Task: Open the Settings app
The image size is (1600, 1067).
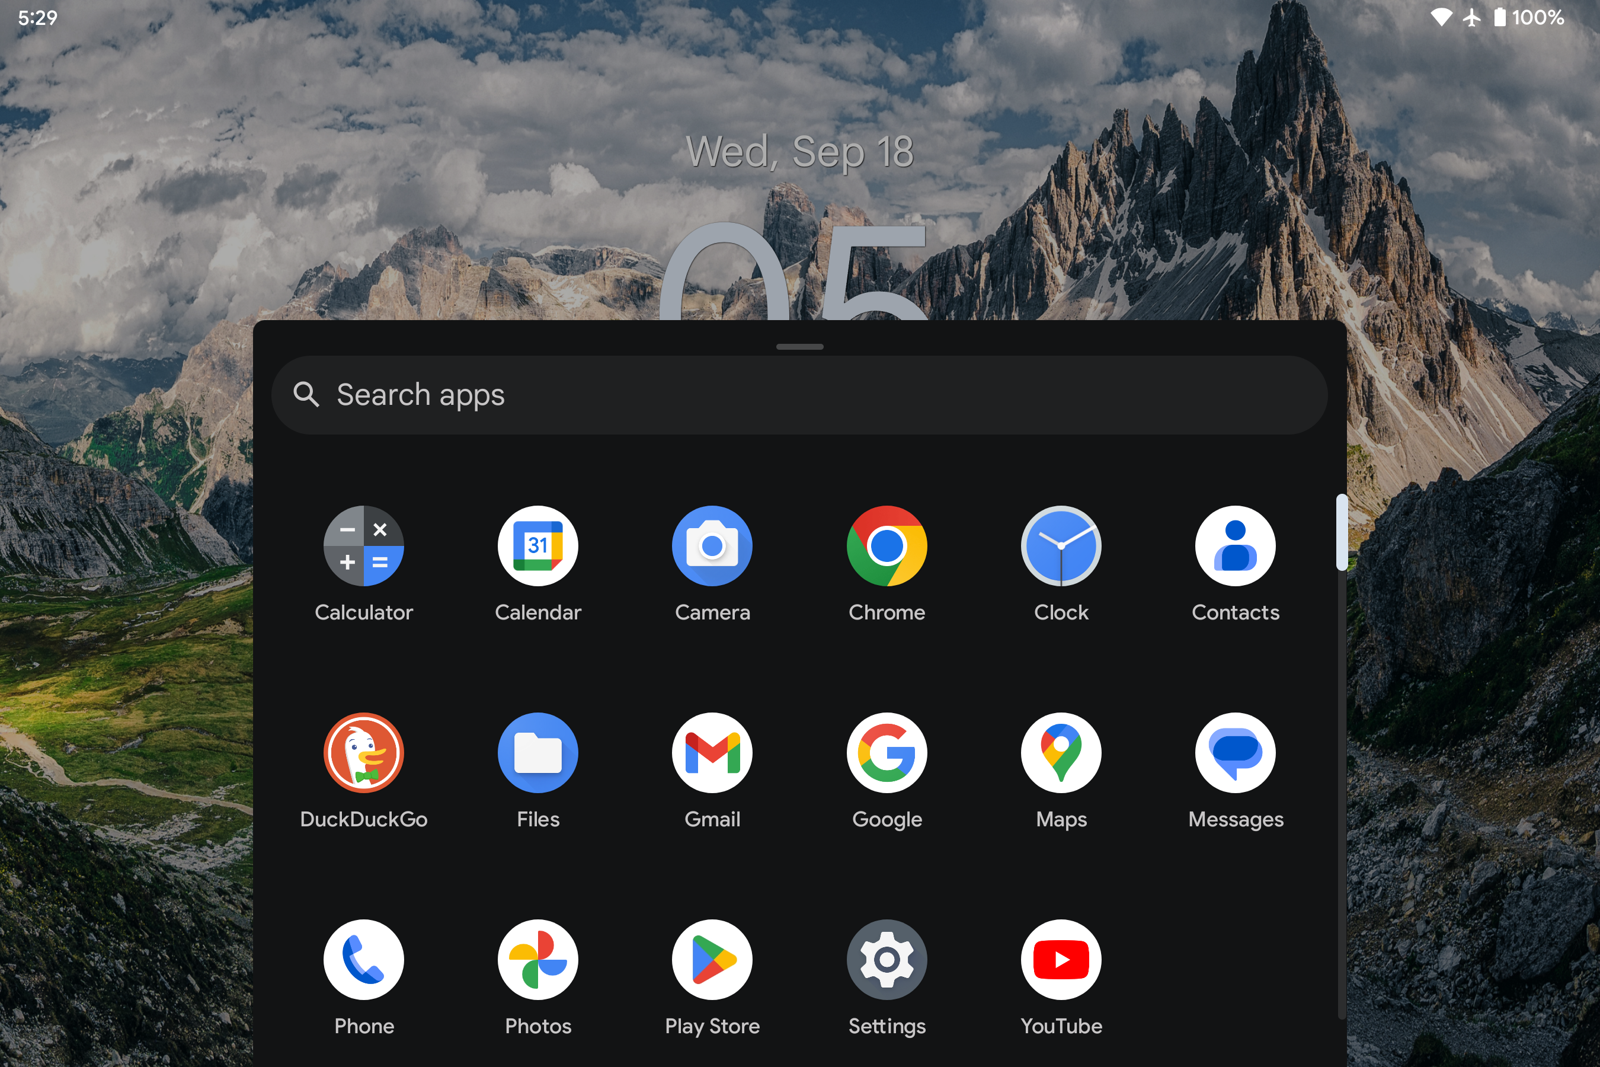Action: coord(887,960)
